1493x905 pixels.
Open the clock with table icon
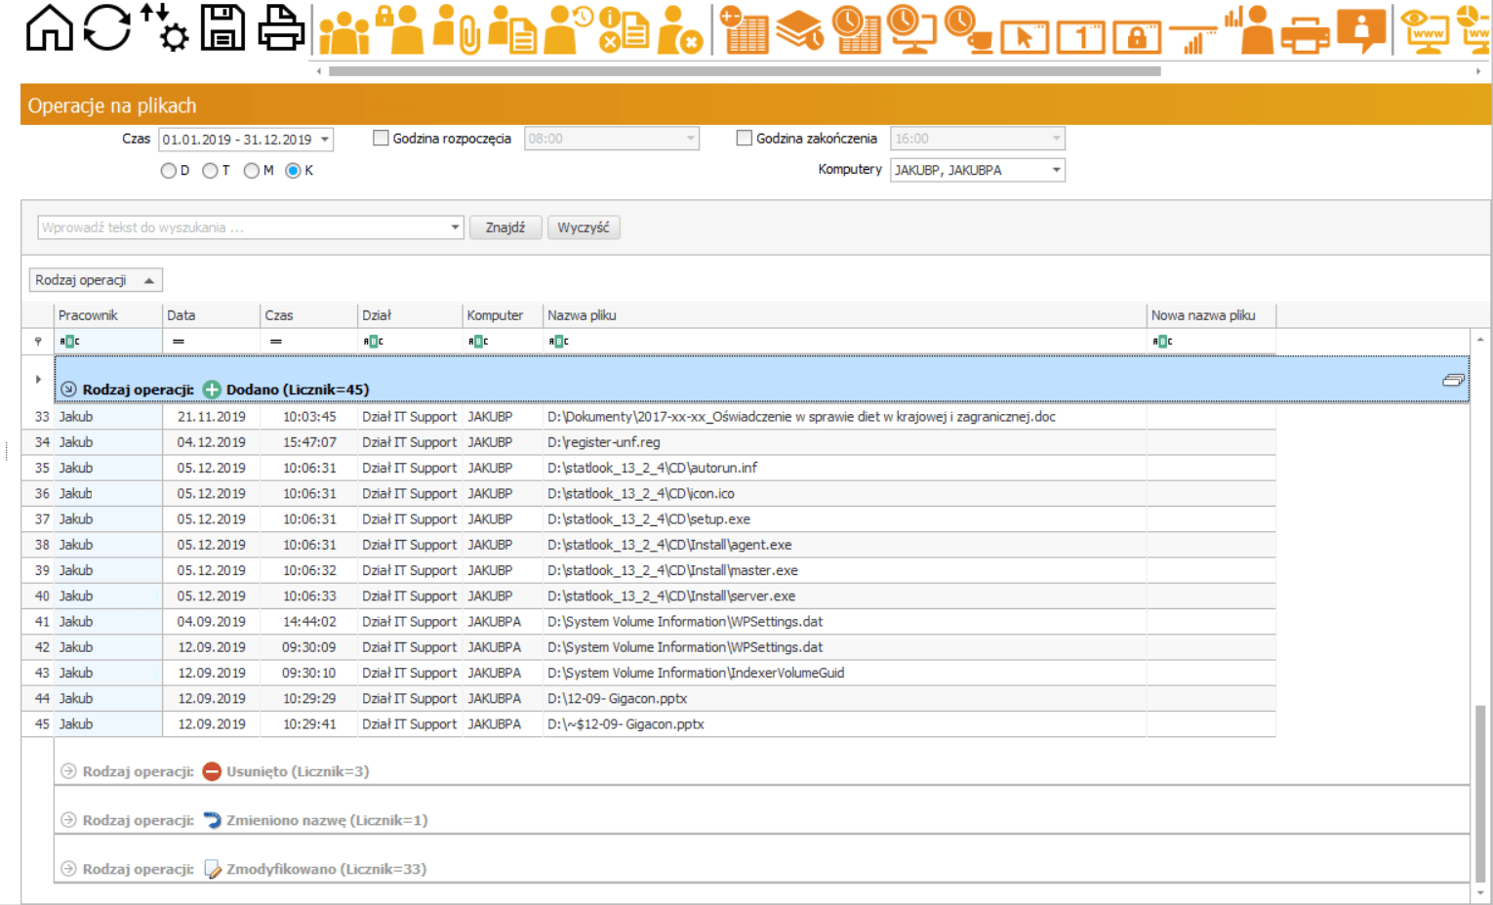point(857,29)
